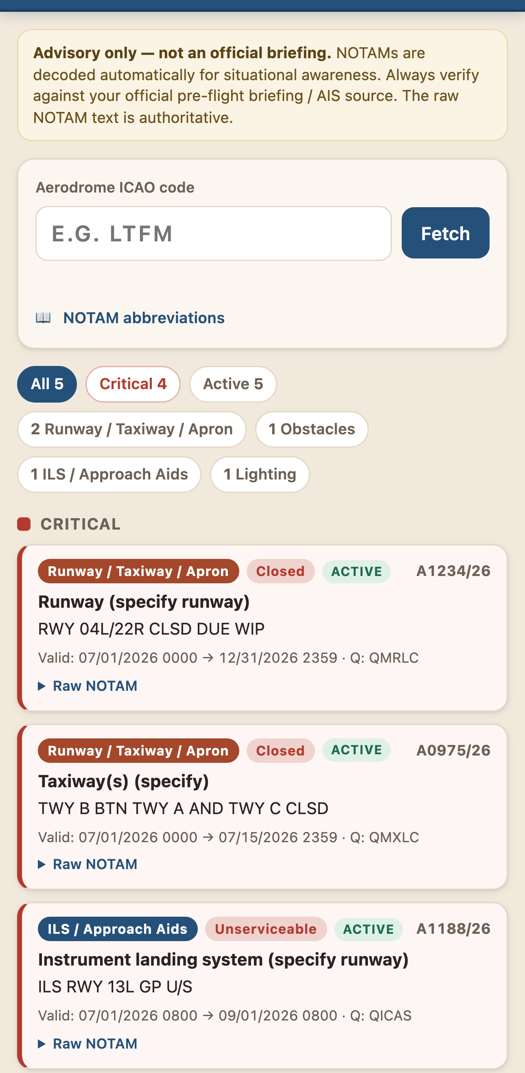
Task: Click the validity line with Q: QMRLC
Action: (229, 658)
